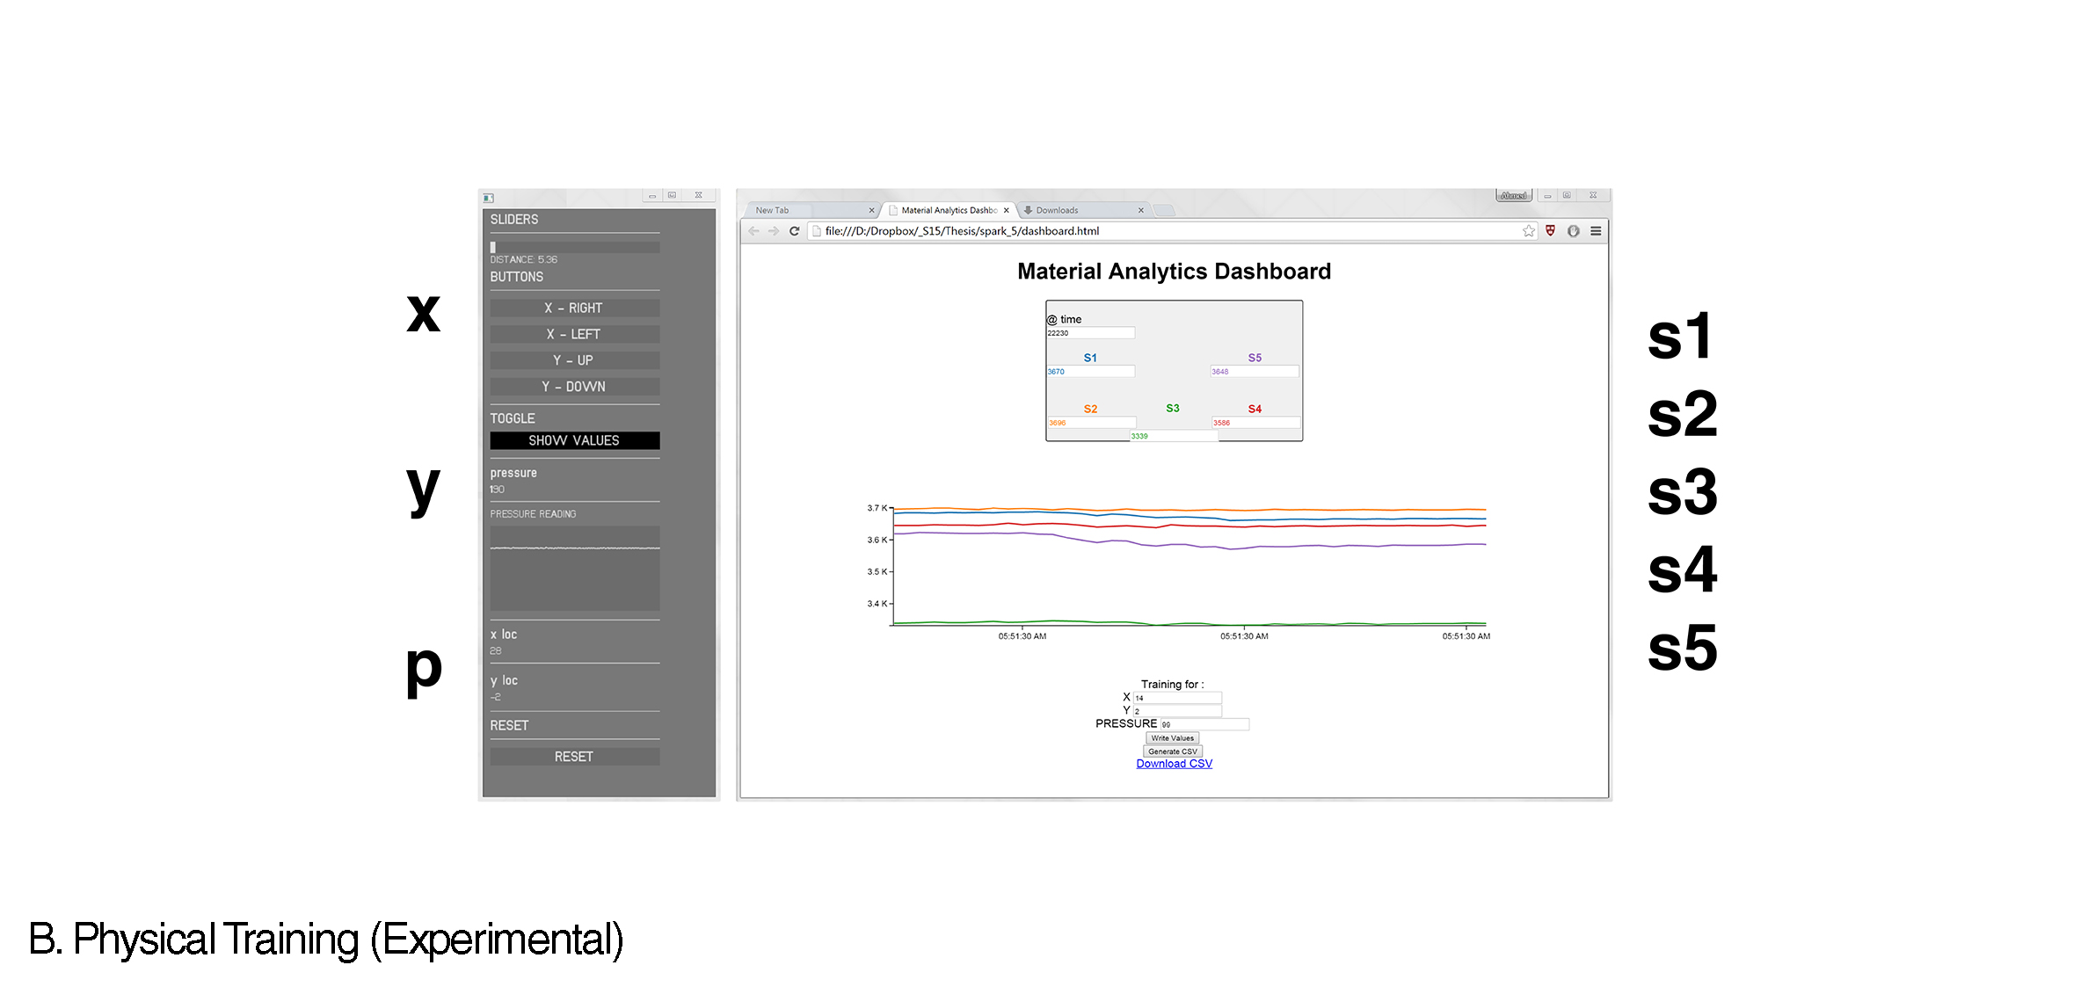This screenshot has height=987, width=2088.
Task: Open Chrome hamburger menu icon
Action: [x=1596, y=231]
